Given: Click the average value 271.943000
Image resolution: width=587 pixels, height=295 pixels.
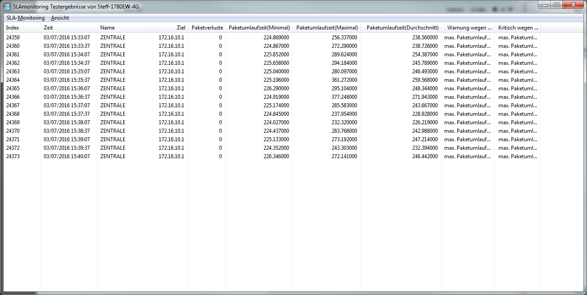Looking at the screenshot, I should (424, 97).
